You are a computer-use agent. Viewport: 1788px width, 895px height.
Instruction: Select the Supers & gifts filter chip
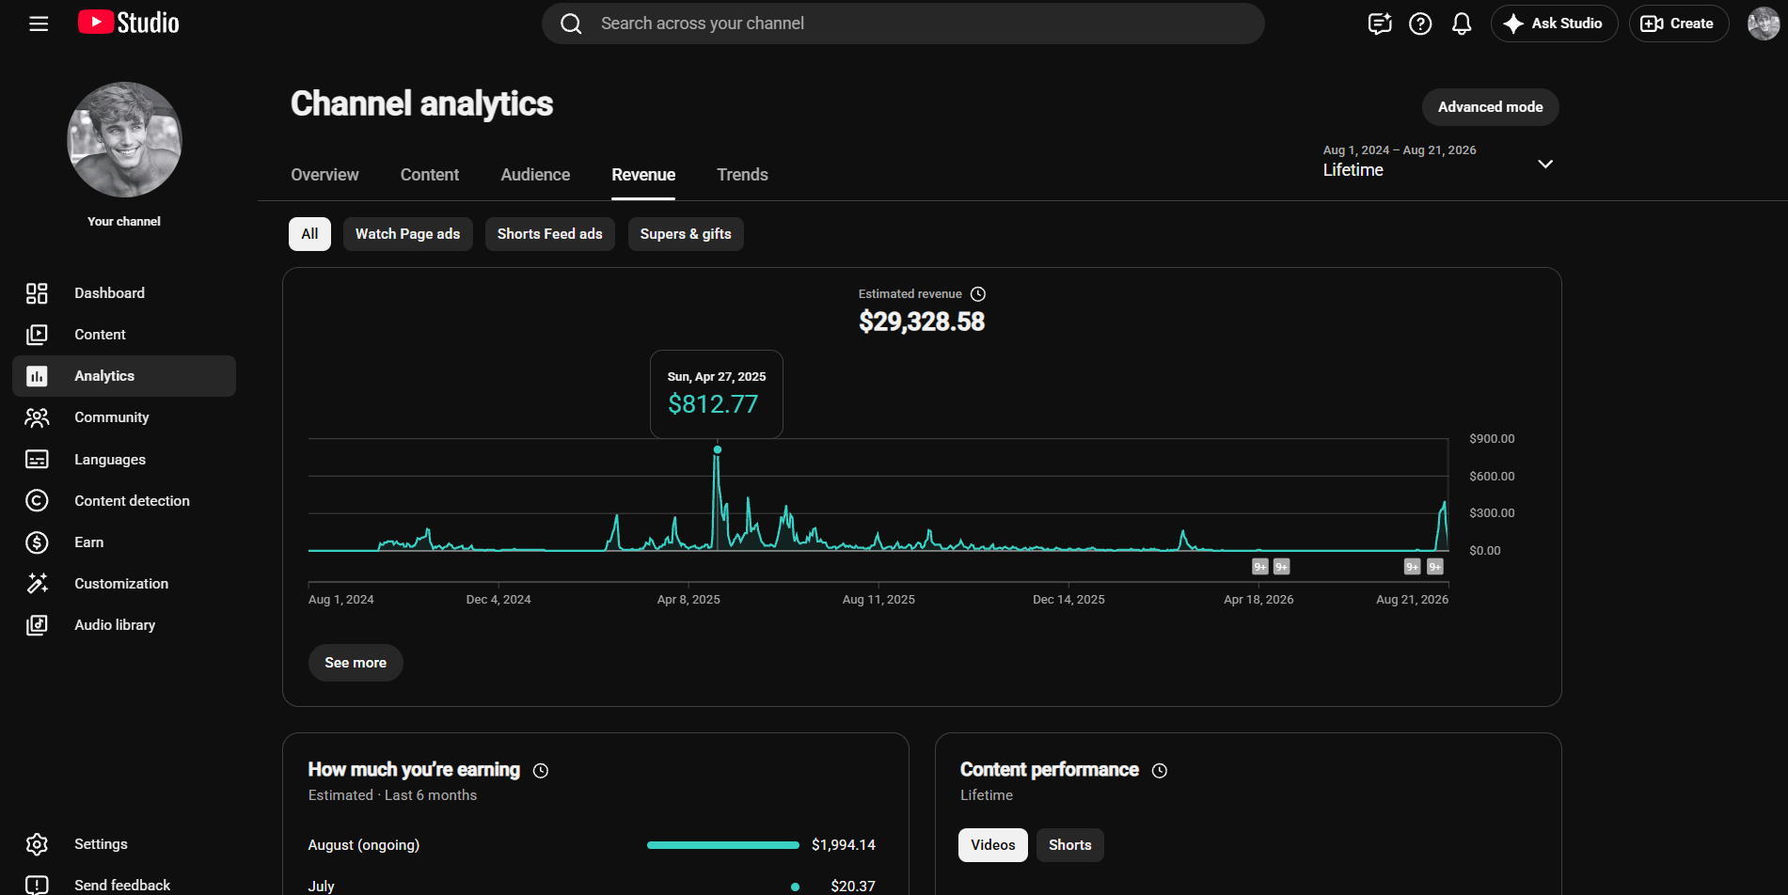click(686, 234)
